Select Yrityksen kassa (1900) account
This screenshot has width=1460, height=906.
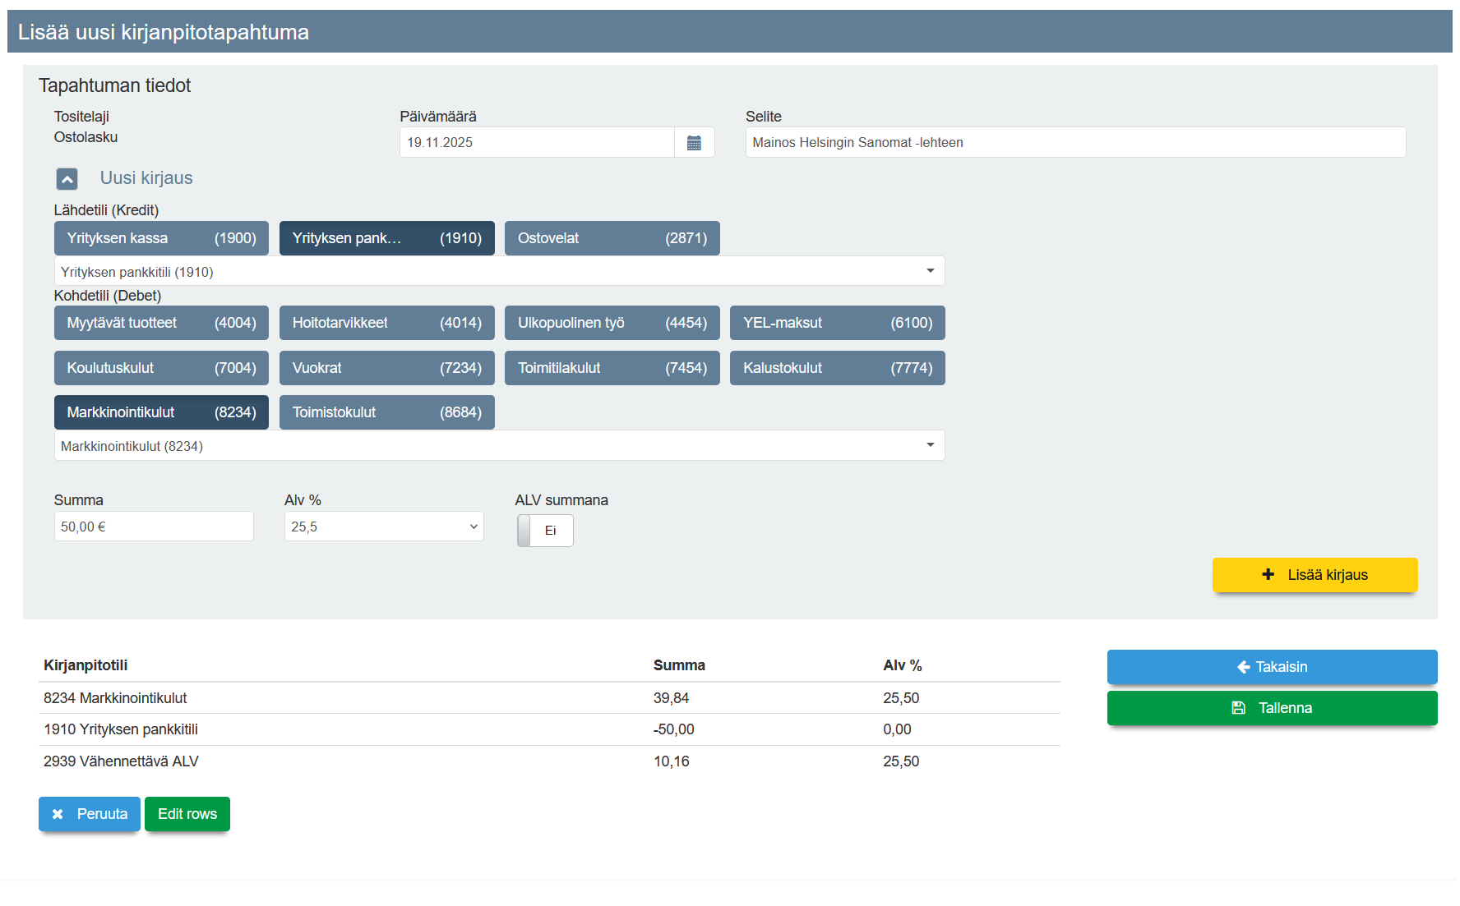click(x=161, y=238)
